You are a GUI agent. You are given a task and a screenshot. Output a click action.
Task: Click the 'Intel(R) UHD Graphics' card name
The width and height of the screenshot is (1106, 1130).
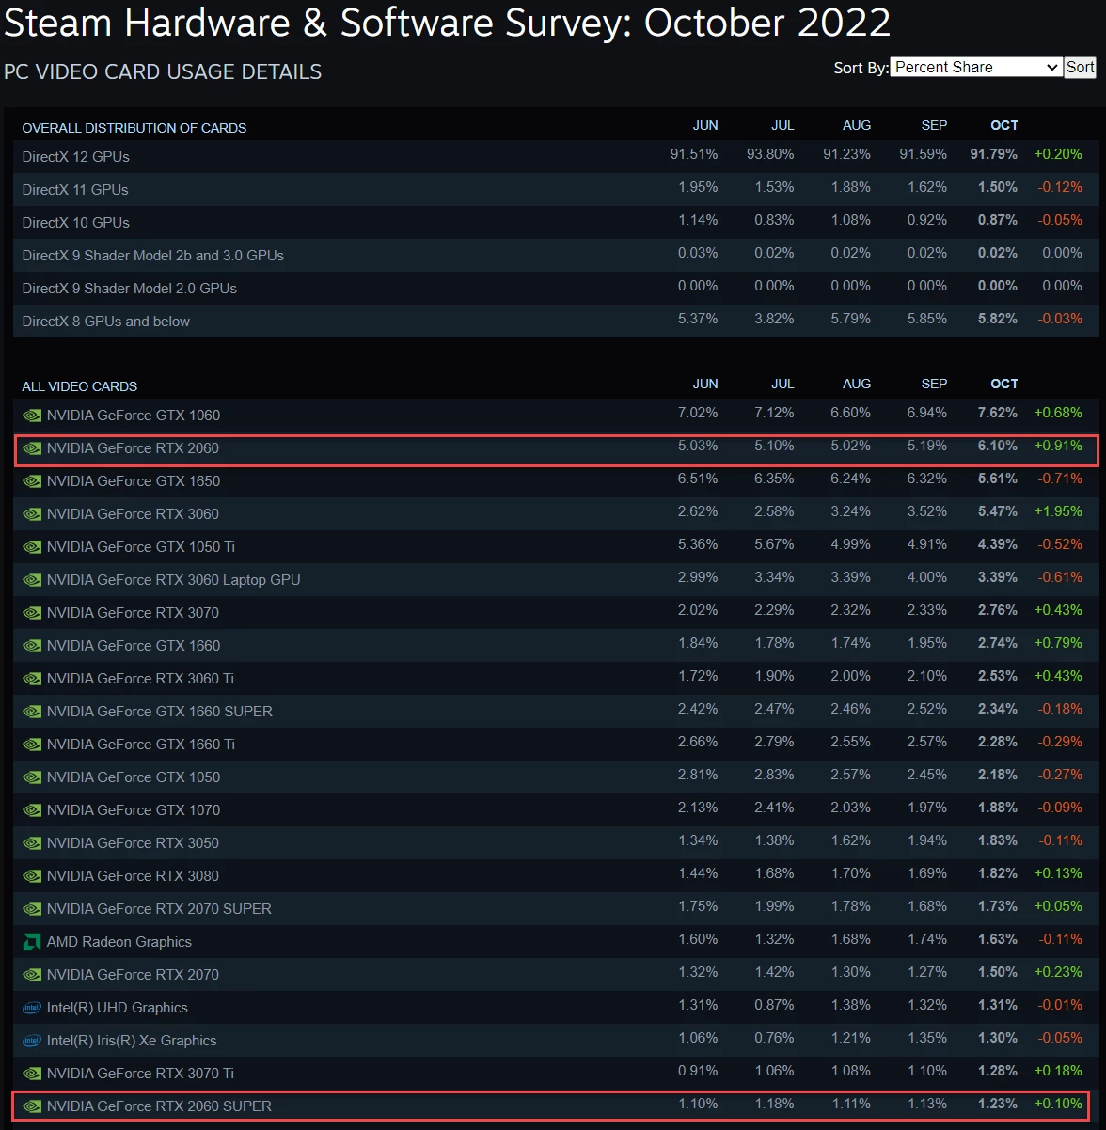click(x=118, y=1008)
